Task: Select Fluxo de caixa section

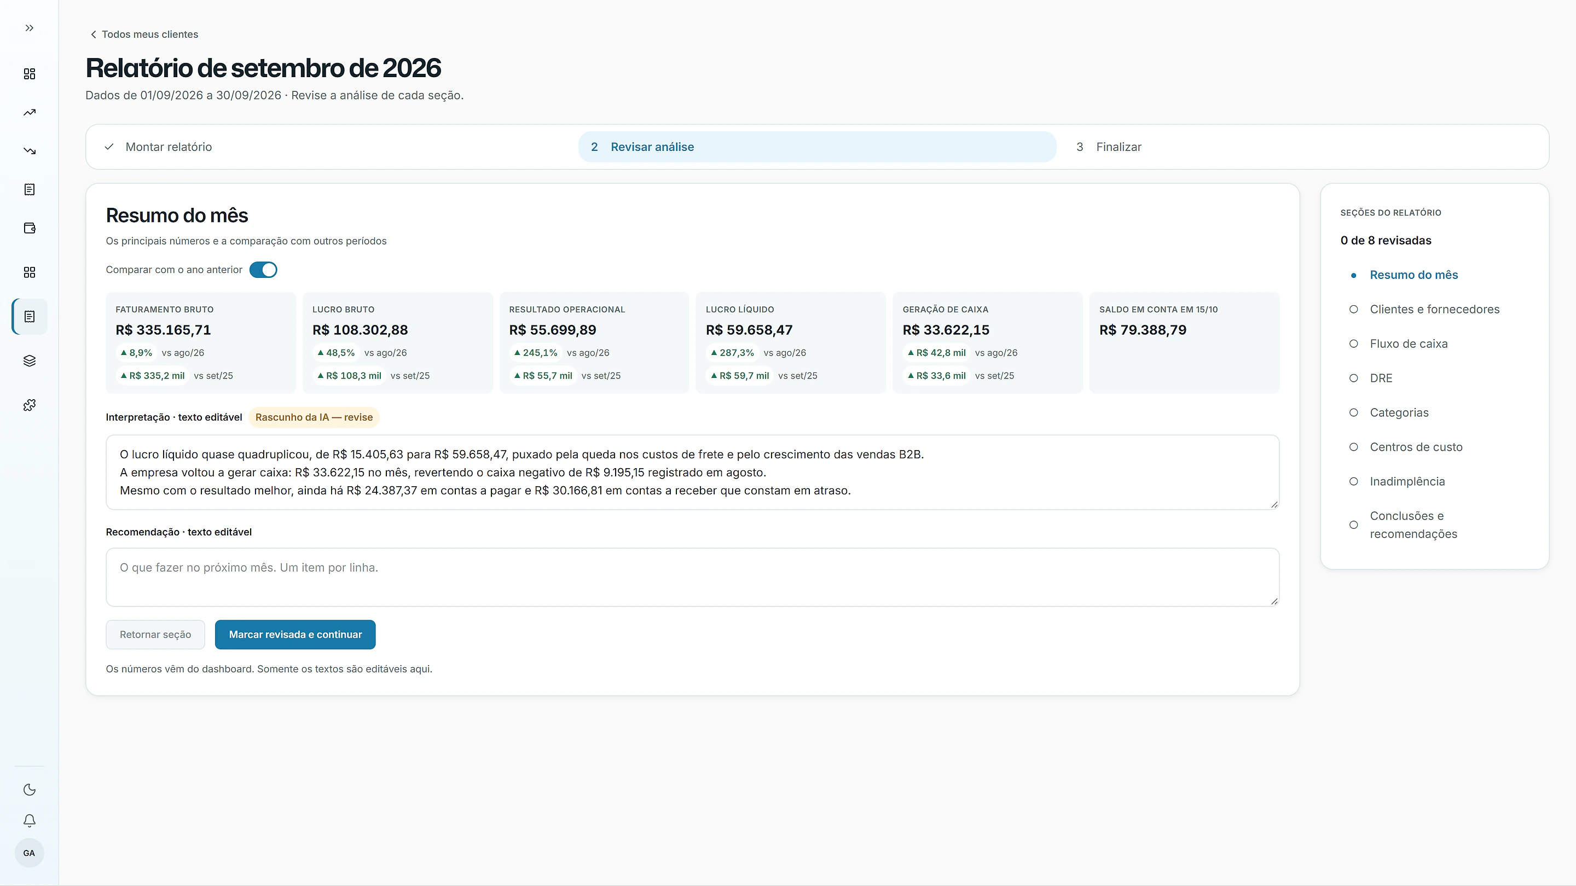Action: pos(1409,343)
